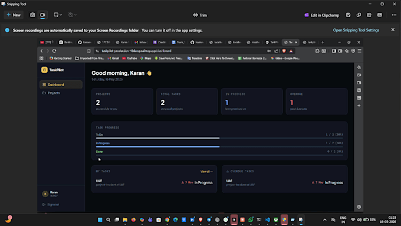Image resolution: width=401 pixels, height=226 pixels.
Task: Open WhatsApp from the taskbar
Action: (251, 220)
